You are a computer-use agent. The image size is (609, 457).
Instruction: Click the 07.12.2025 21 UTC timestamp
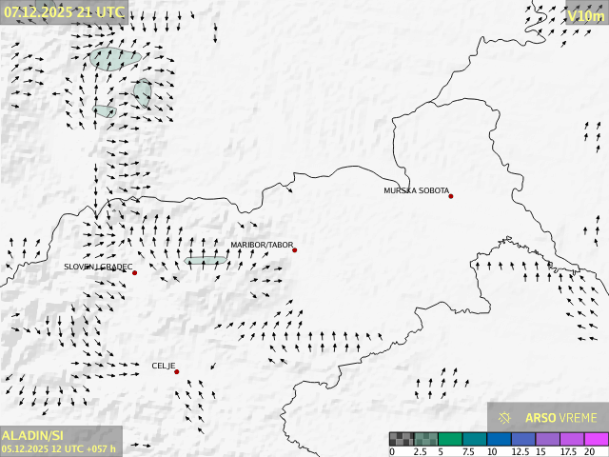[x=64, y=12]
